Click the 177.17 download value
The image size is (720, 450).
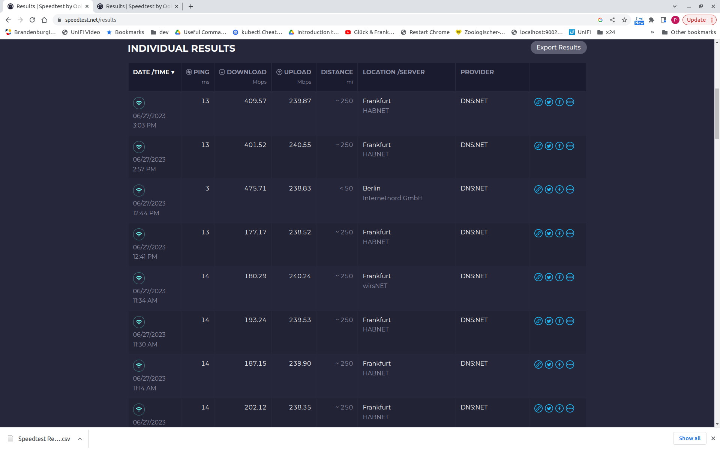(x=255, y=232)
